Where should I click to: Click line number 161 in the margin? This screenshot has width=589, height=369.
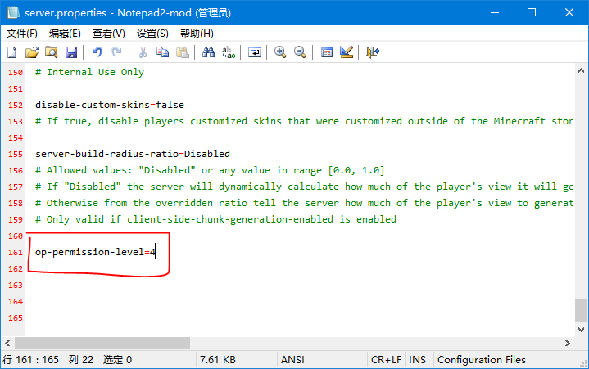16,252
